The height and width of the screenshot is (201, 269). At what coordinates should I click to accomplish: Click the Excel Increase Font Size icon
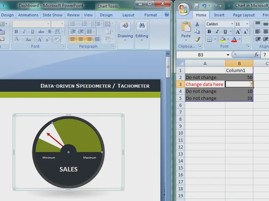click(238, 32)
